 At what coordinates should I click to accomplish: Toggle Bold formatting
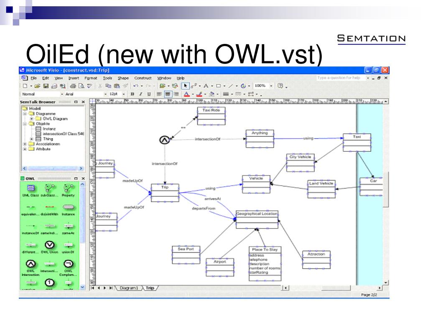coord(132,94)
